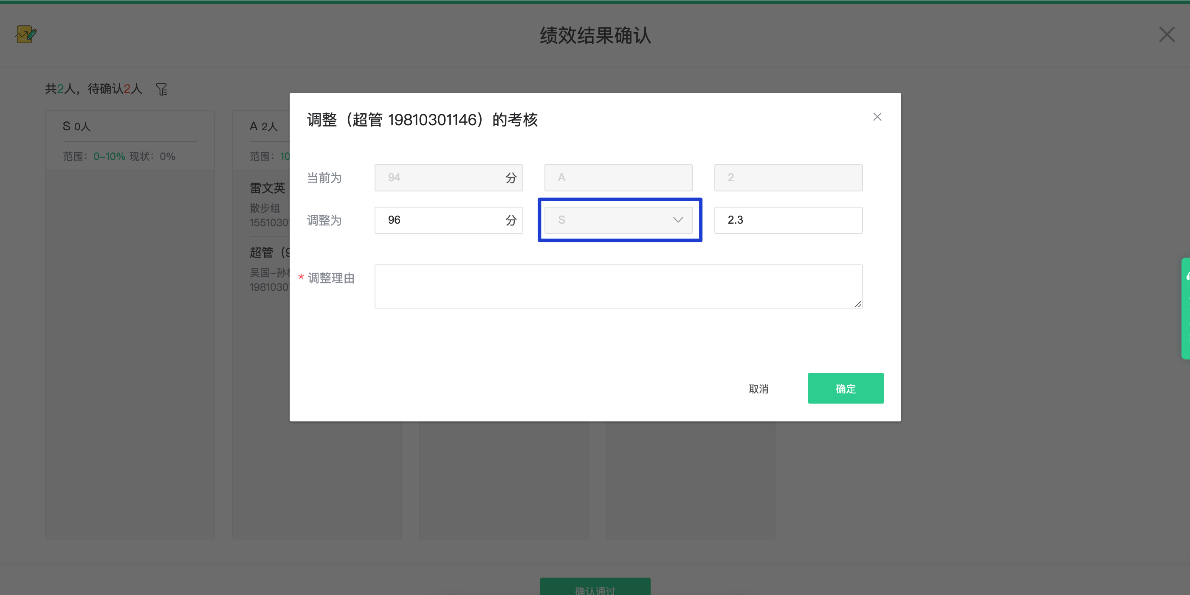Click the performance app logo icon
Screen dimensions: 1190x595
pos(26,34)
